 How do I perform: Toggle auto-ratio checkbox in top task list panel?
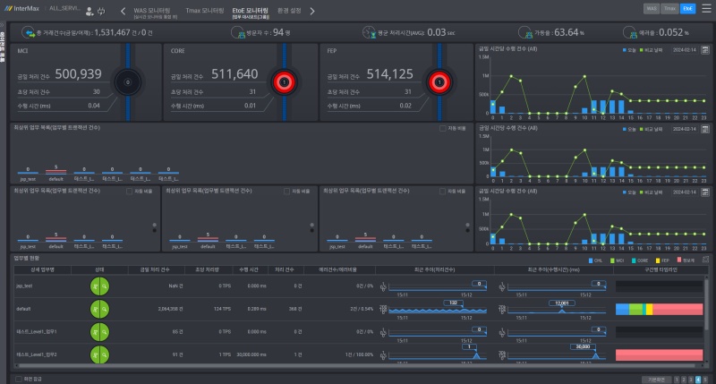pos(442,129)
